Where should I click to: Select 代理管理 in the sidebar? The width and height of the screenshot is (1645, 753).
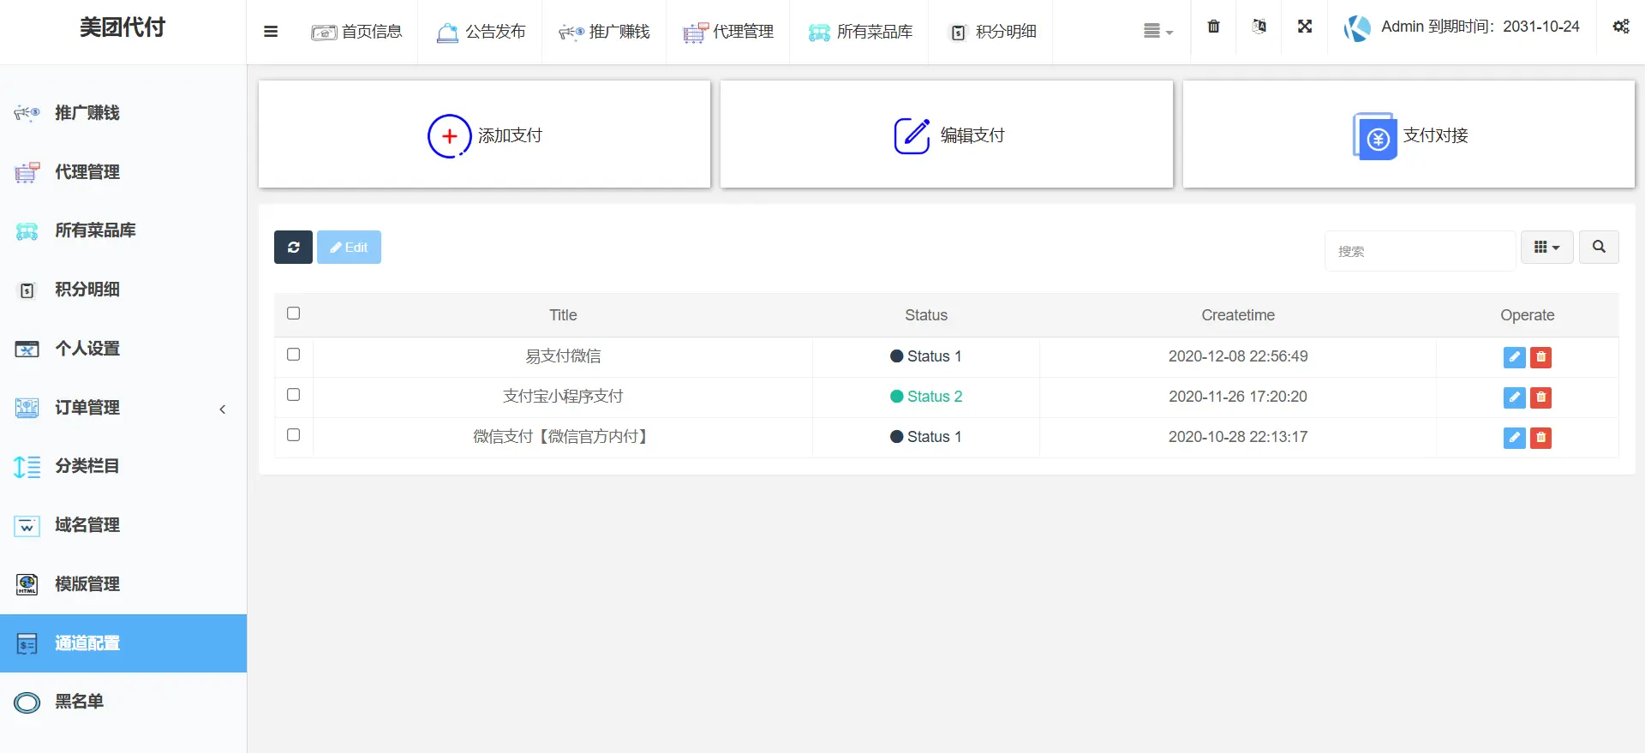tap(123, 171)
